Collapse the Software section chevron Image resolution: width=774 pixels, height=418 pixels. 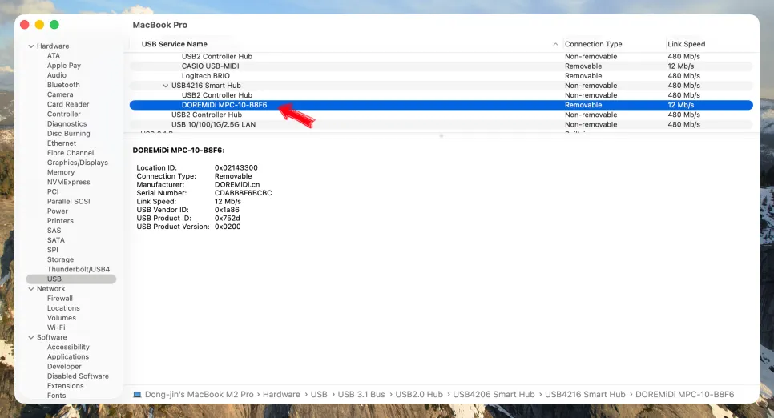(31, 338)
